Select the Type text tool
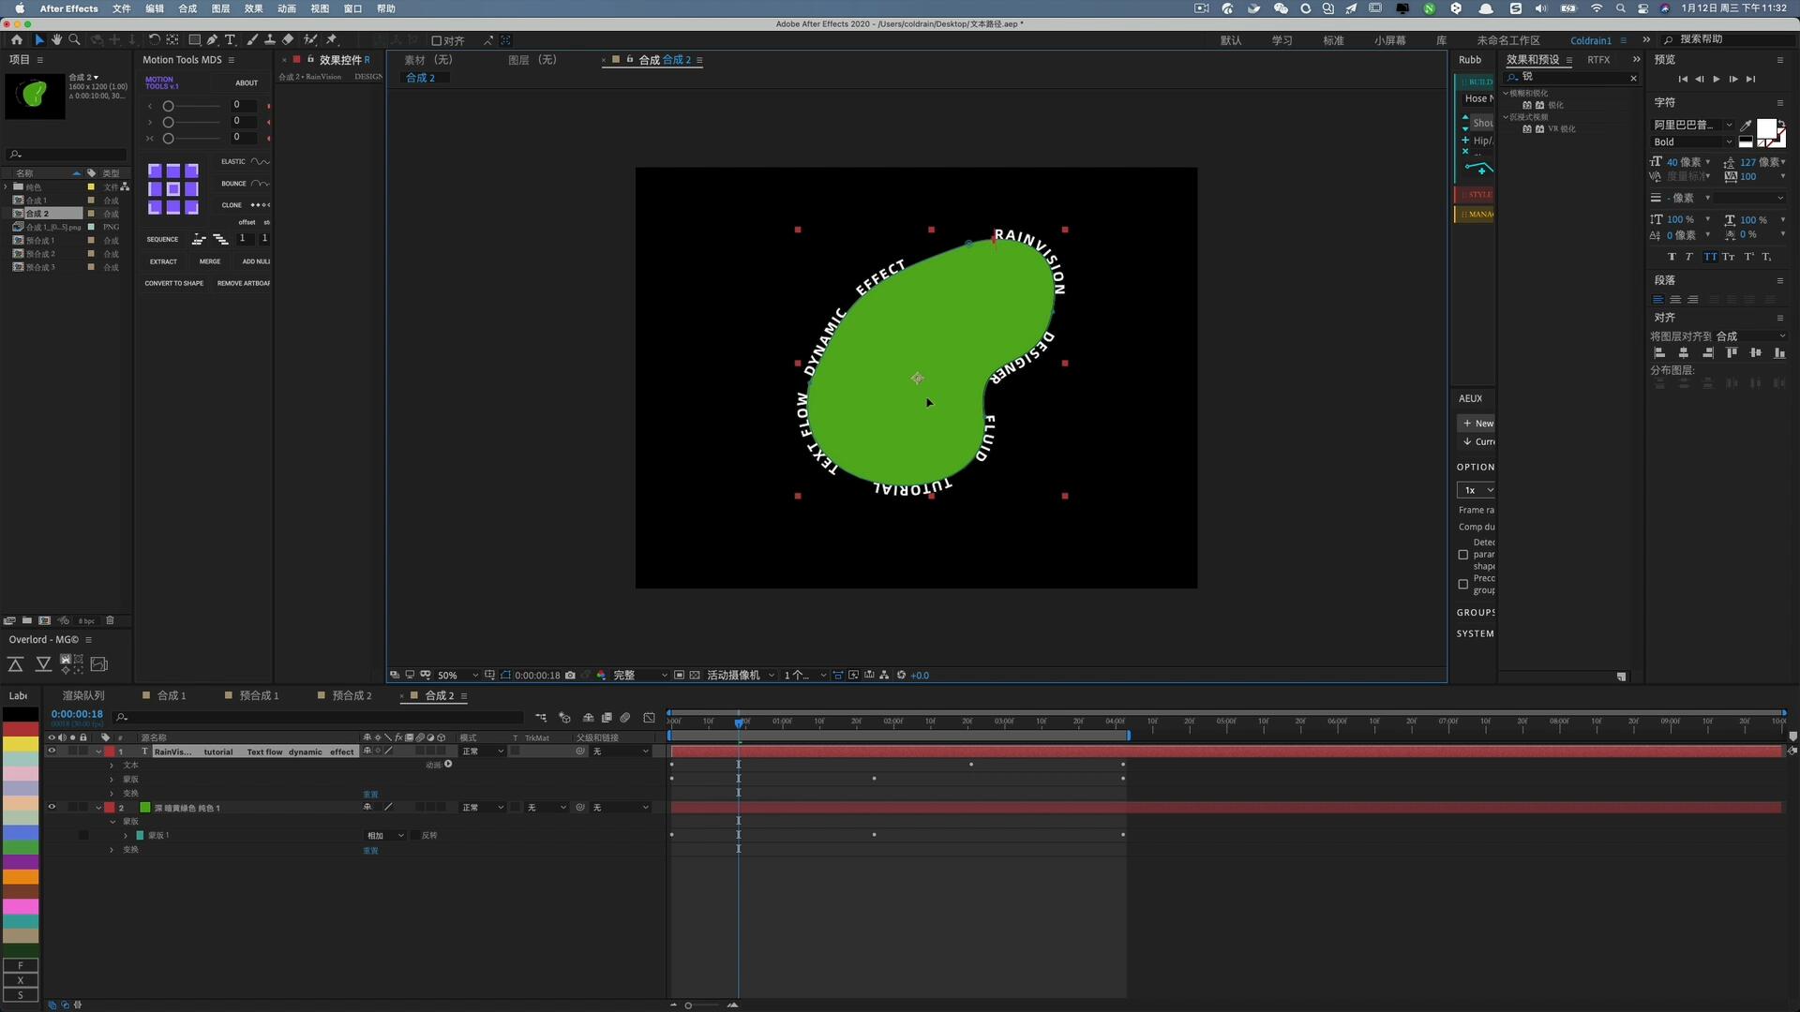 [230, 40]
